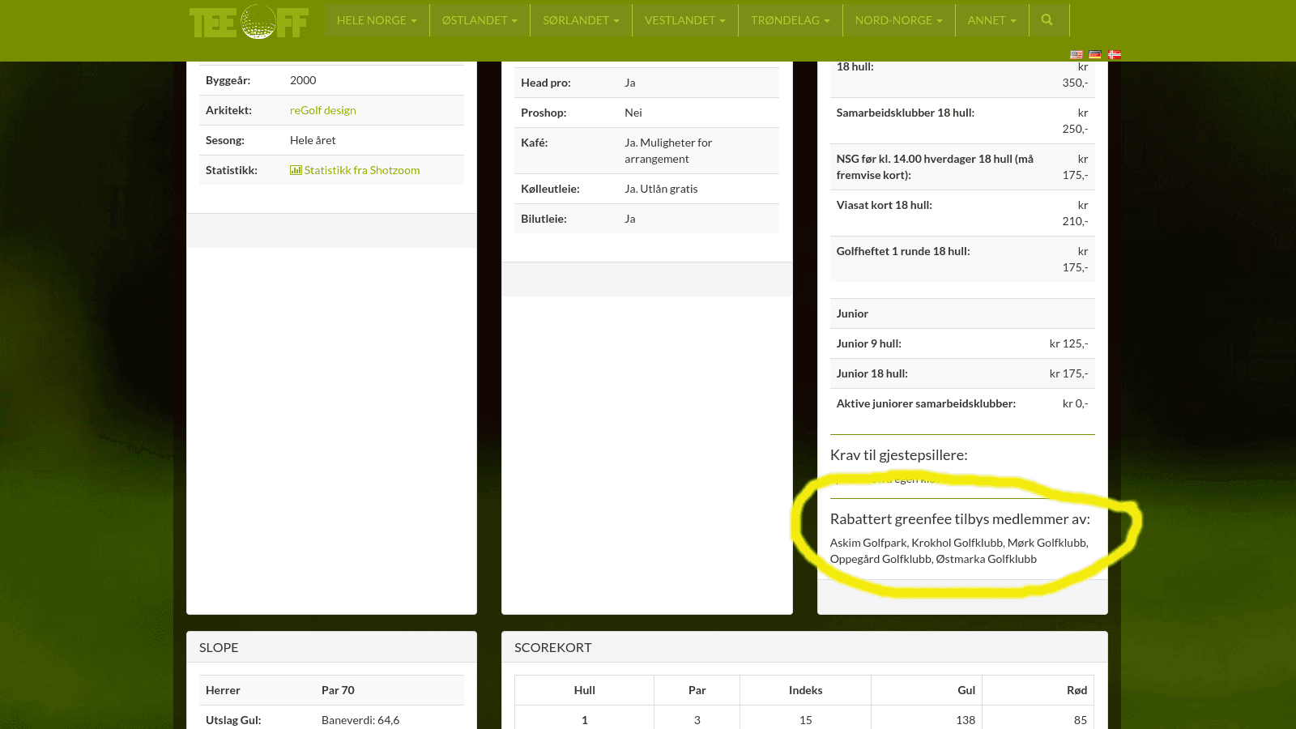Click the SLOPE panel header
Viewport: 1296px width, 729px height.
tap(219, 647)
